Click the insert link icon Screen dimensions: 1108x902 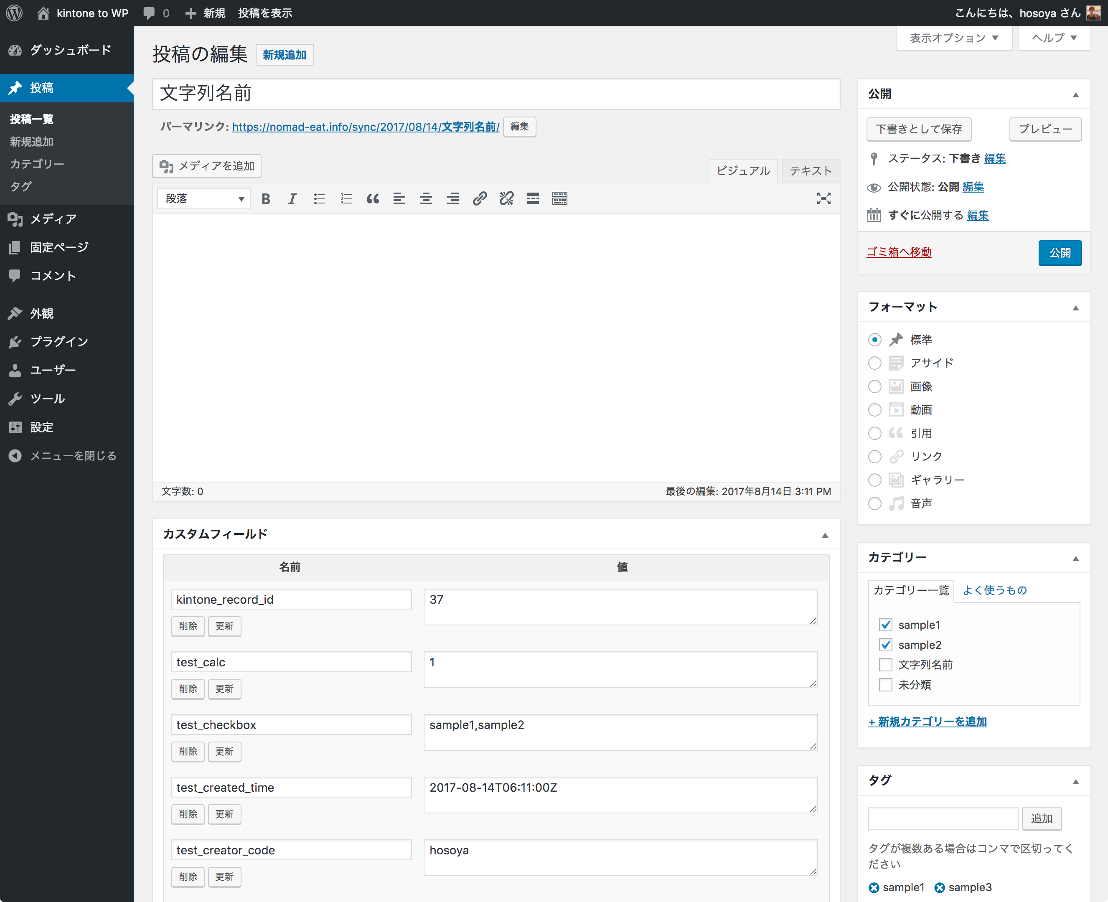pos(480,198)
